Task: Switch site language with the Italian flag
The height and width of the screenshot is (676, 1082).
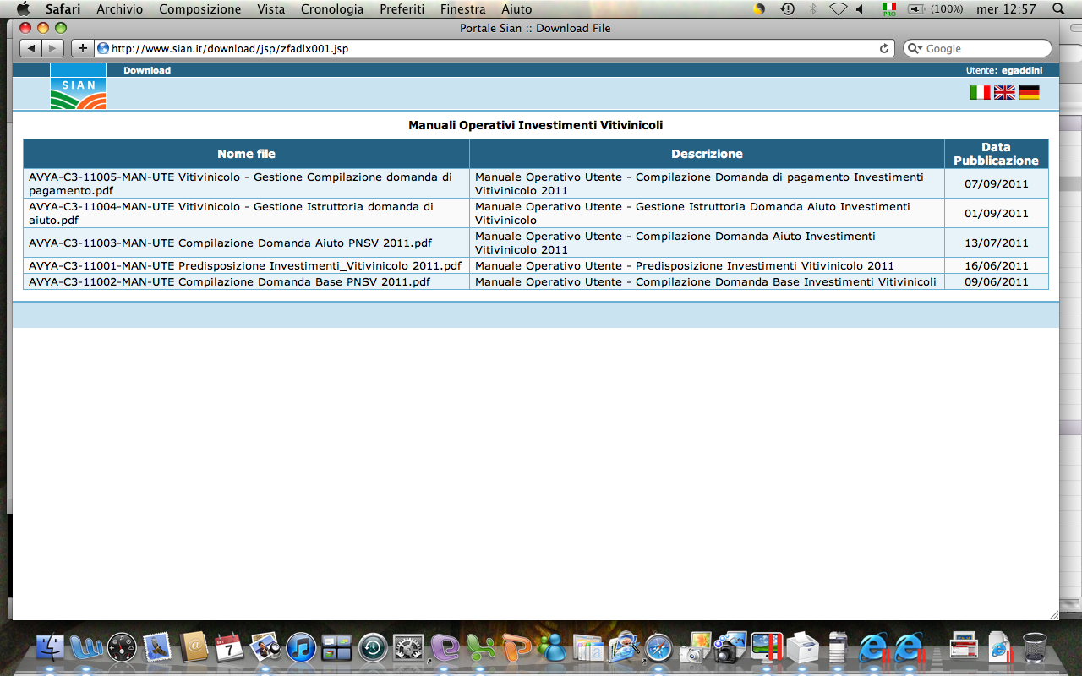Action: [x=980, y=93]
